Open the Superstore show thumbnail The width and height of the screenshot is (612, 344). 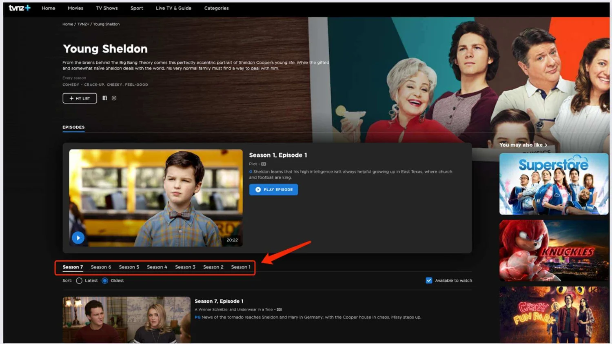(554, 184)
